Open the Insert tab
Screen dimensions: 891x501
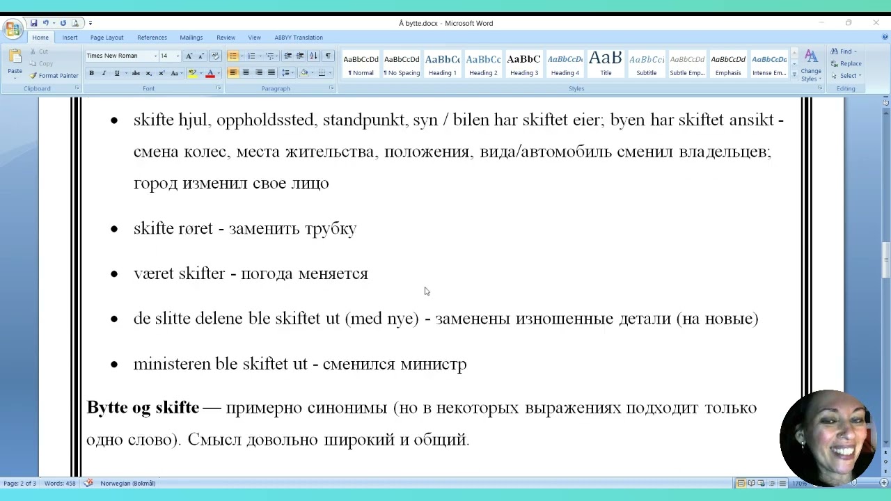pyautogui.click(x=70, y=38)
